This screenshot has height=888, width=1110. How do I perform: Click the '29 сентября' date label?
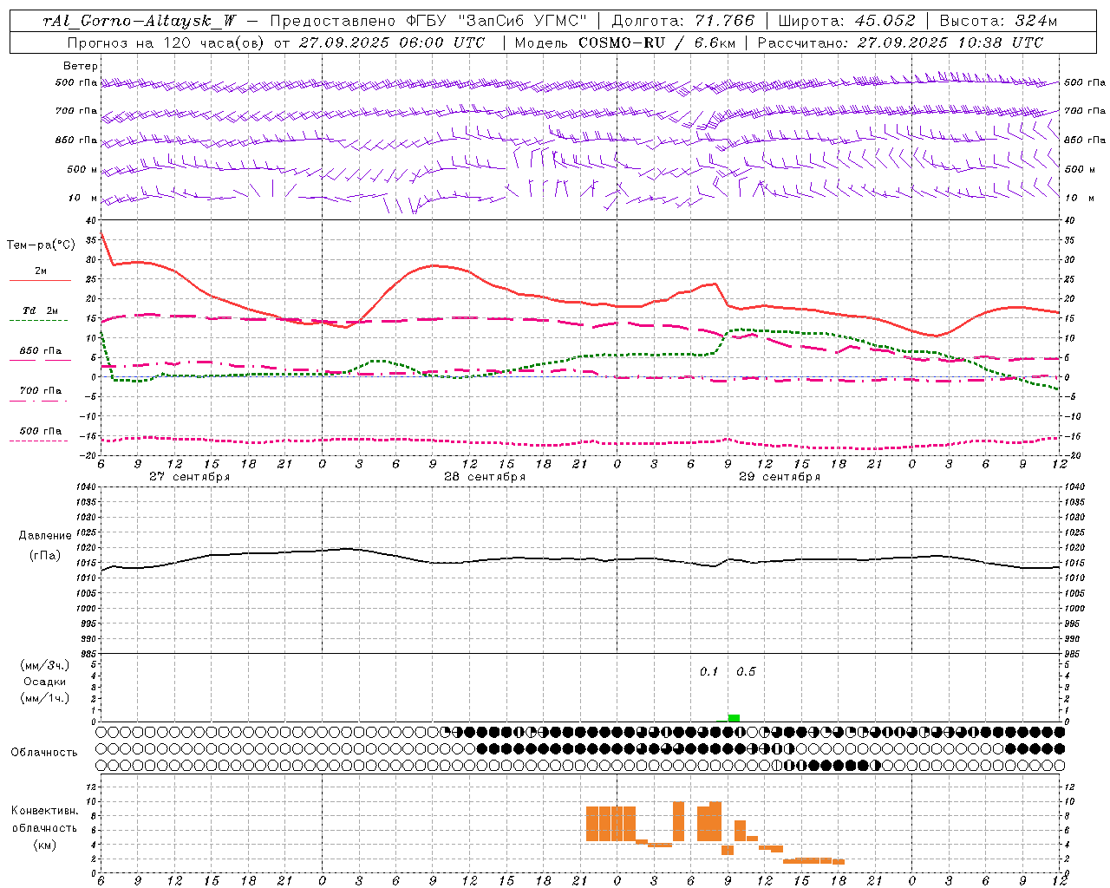click(780, 476)
